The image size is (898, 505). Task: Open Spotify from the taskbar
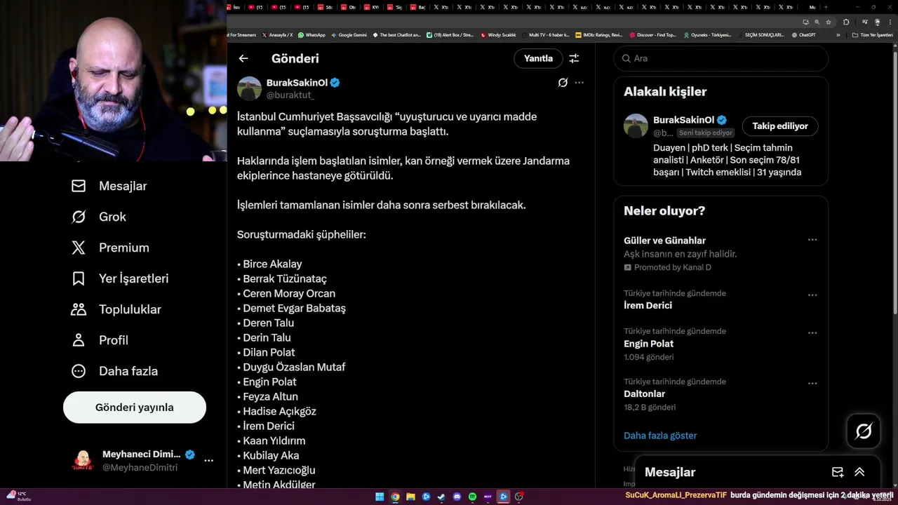point(472,497)
